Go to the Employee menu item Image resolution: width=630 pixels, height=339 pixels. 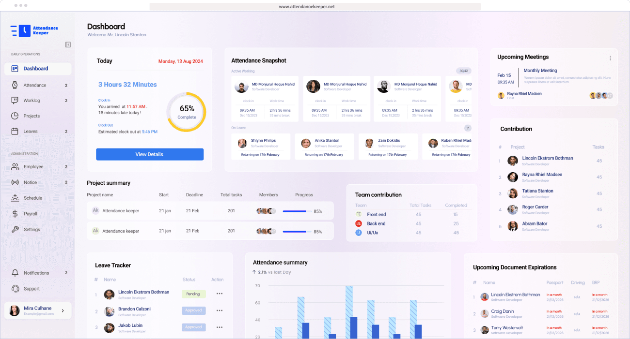[x=33, y=167]
